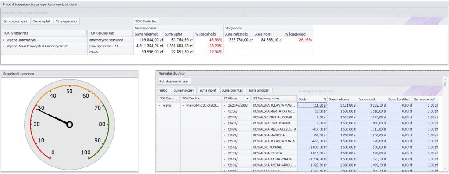This screenshot has width=449, height=174.
Task: Click the TOK Wydział Naz row field header
Action: coord(44,33)
